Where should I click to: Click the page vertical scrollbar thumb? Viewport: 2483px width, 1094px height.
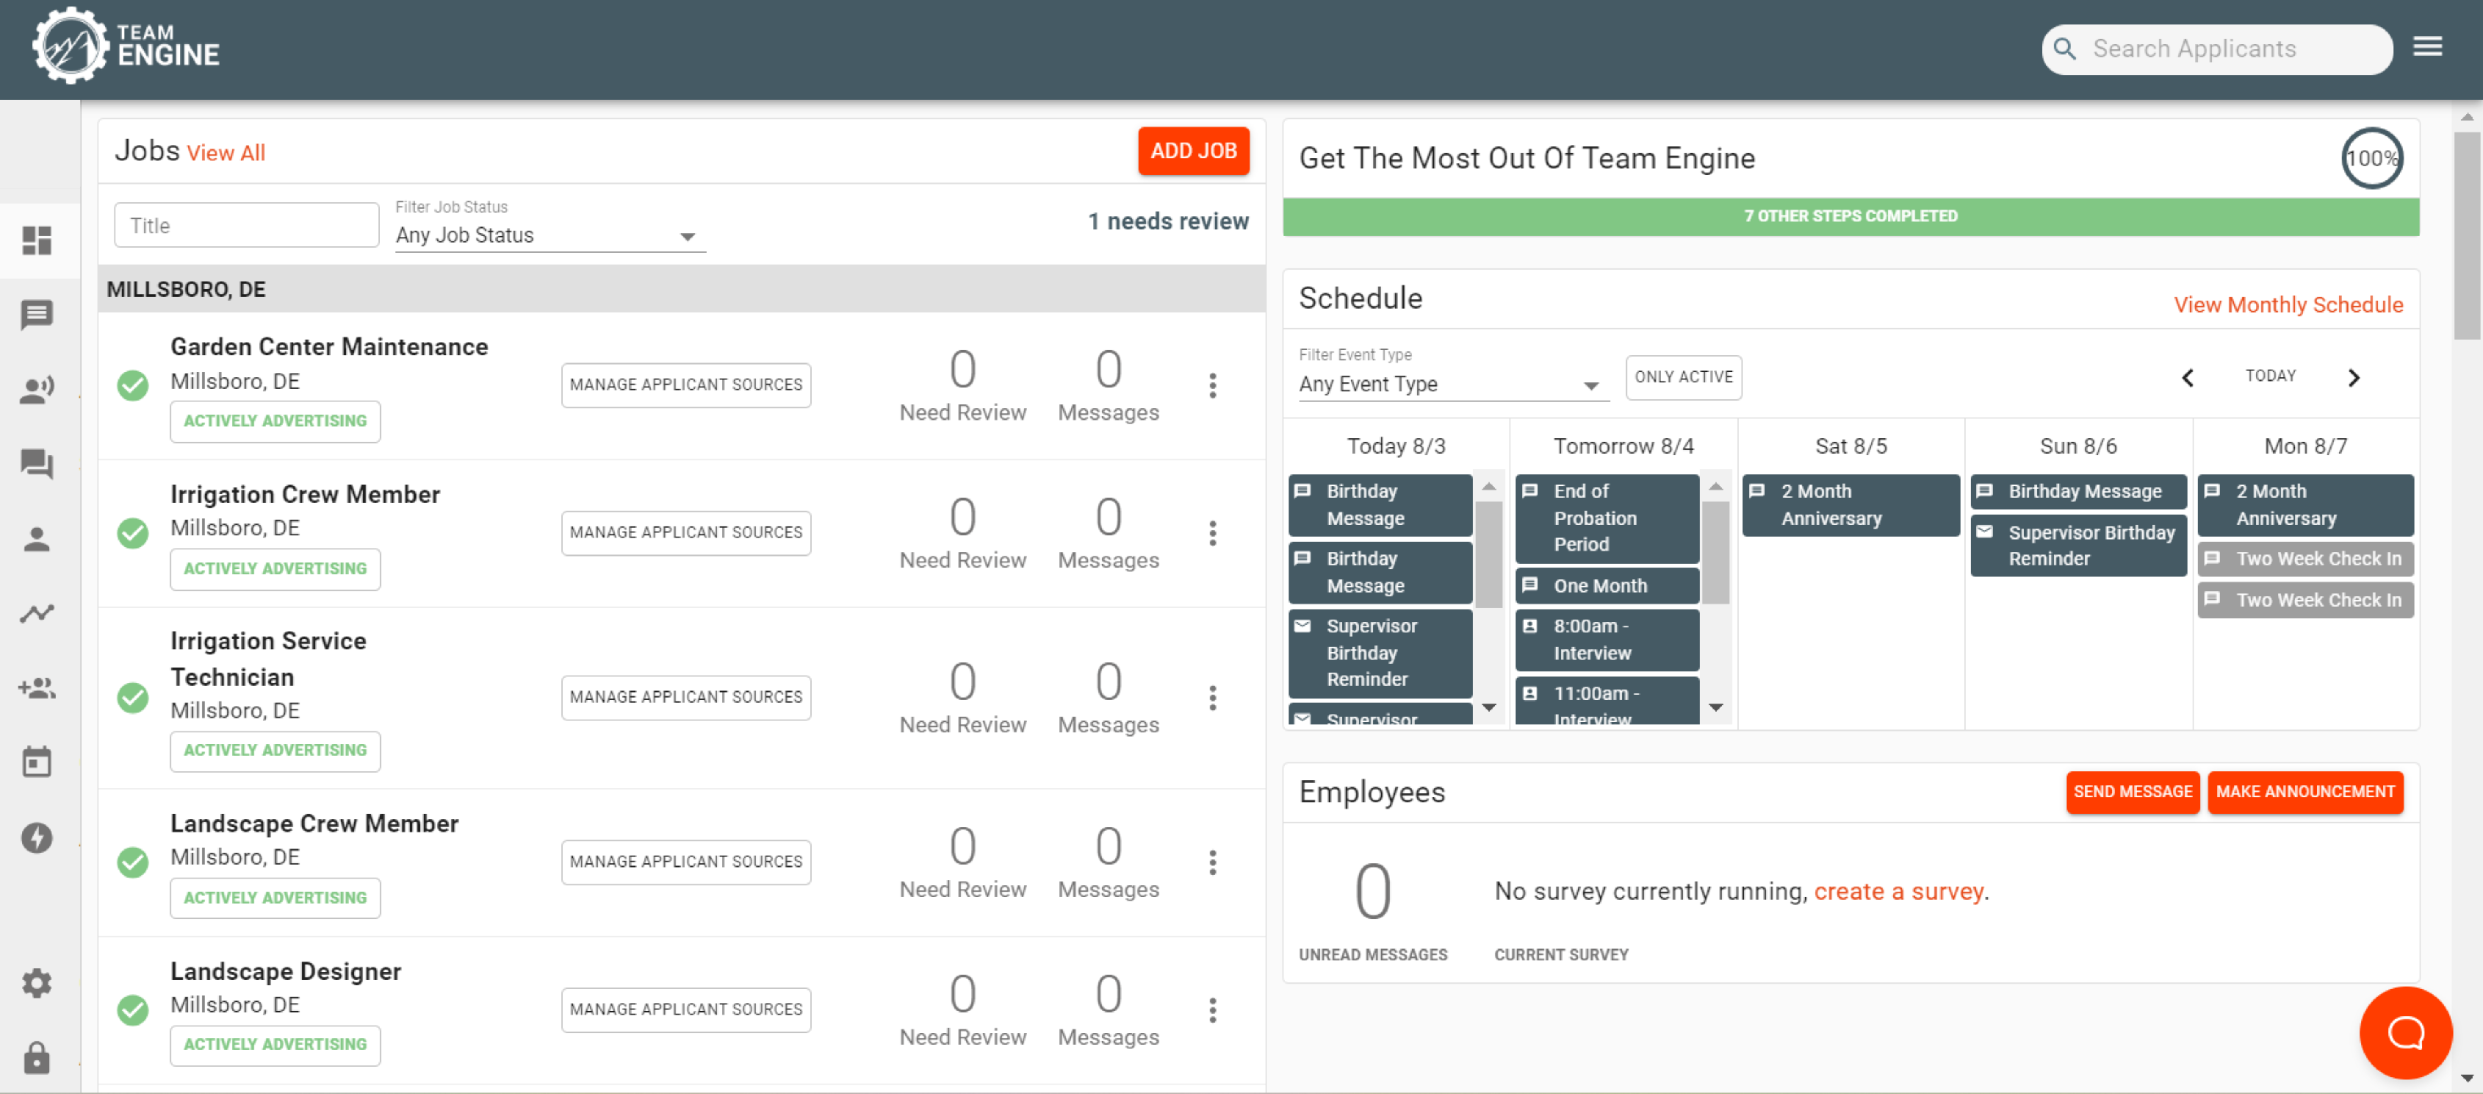tap(2467, 235)
